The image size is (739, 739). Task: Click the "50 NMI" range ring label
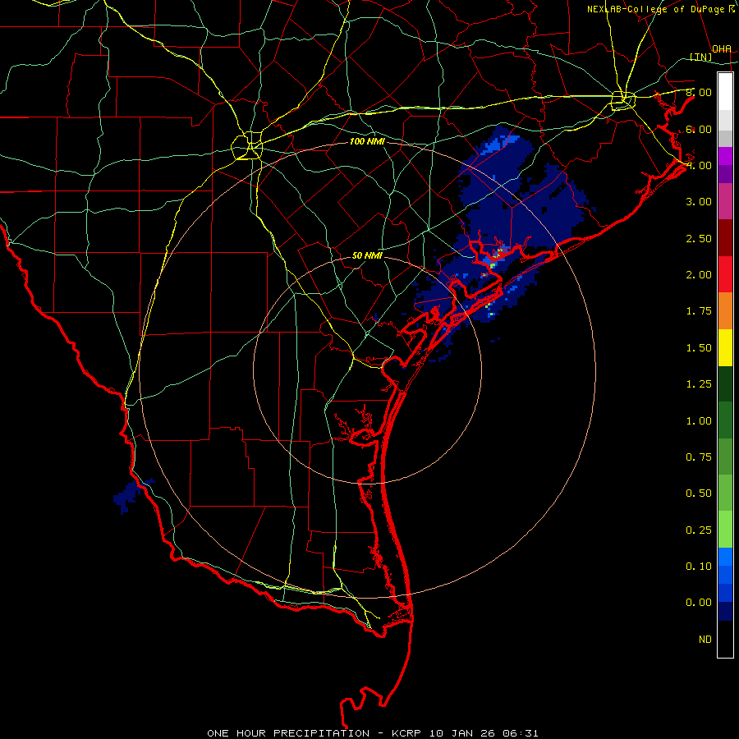point(367,256)
